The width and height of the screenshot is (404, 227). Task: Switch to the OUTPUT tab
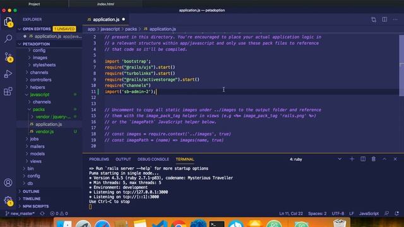[x=123, y=160]
